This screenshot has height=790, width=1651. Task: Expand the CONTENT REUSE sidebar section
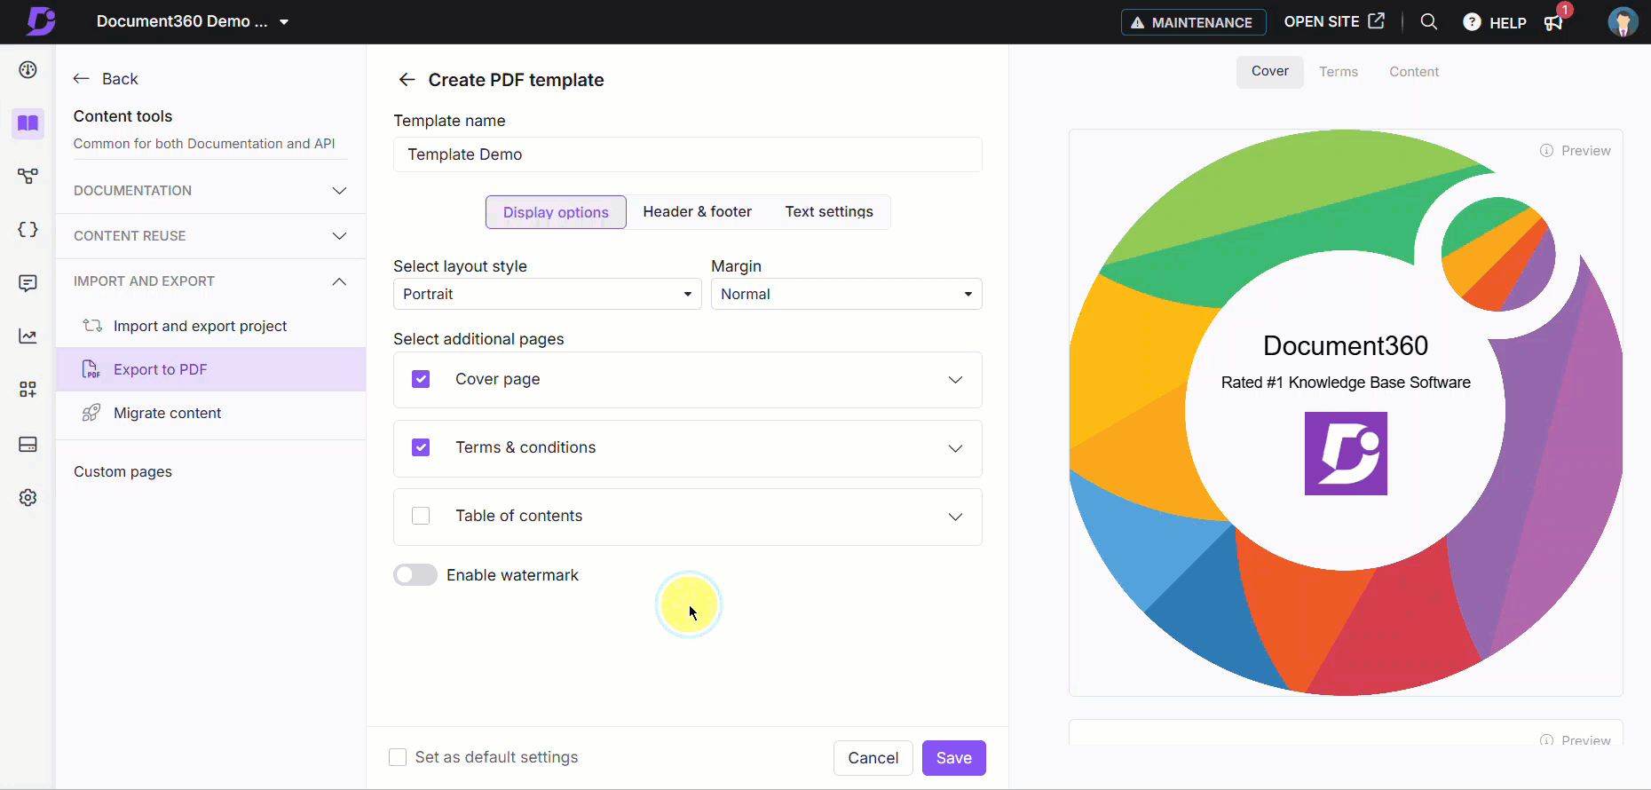coord(210,236)
